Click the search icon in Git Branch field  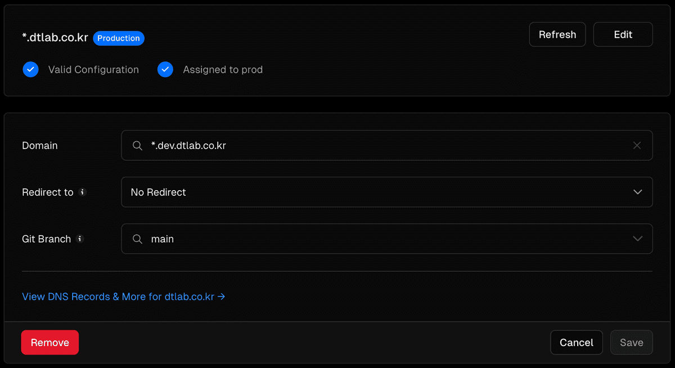coord(137,239)
